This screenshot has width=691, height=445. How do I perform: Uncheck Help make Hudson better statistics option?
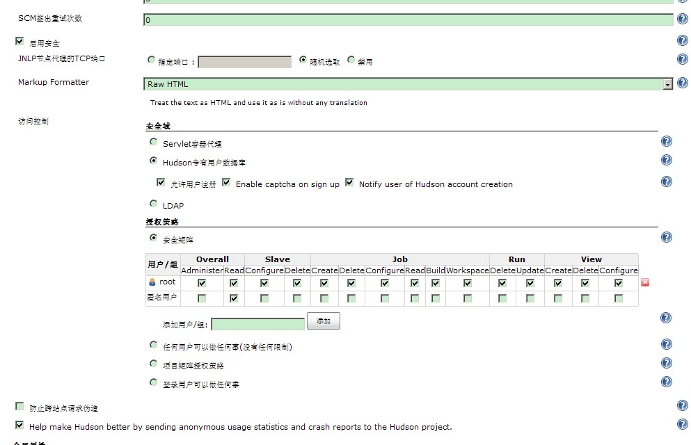(19, 425)
